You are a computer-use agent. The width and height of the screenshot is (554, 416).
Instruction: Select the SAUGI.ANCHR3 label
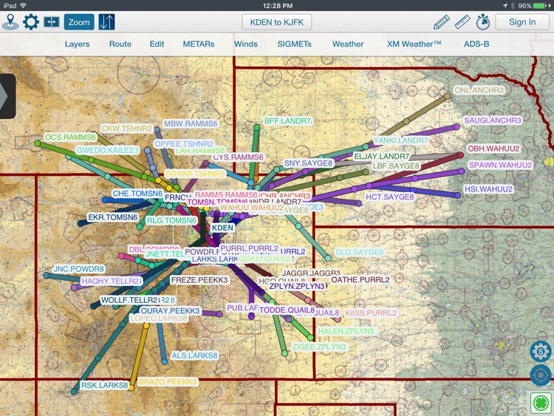click(493, 120)
